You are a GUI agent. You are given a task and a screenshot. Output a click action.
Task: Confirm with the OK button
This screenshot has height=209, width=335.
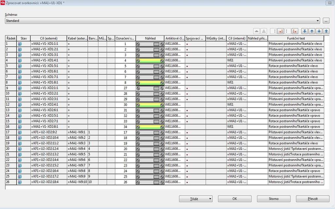point(235,199)
